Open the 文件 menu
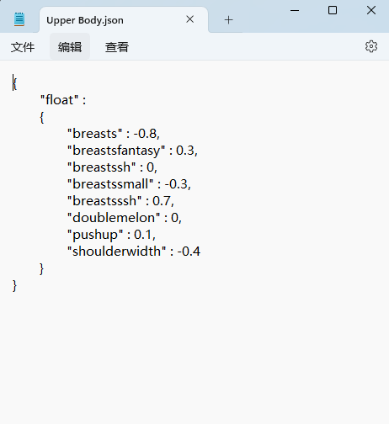Viewport: 389px width, 424px height. (x=23, y=47)
